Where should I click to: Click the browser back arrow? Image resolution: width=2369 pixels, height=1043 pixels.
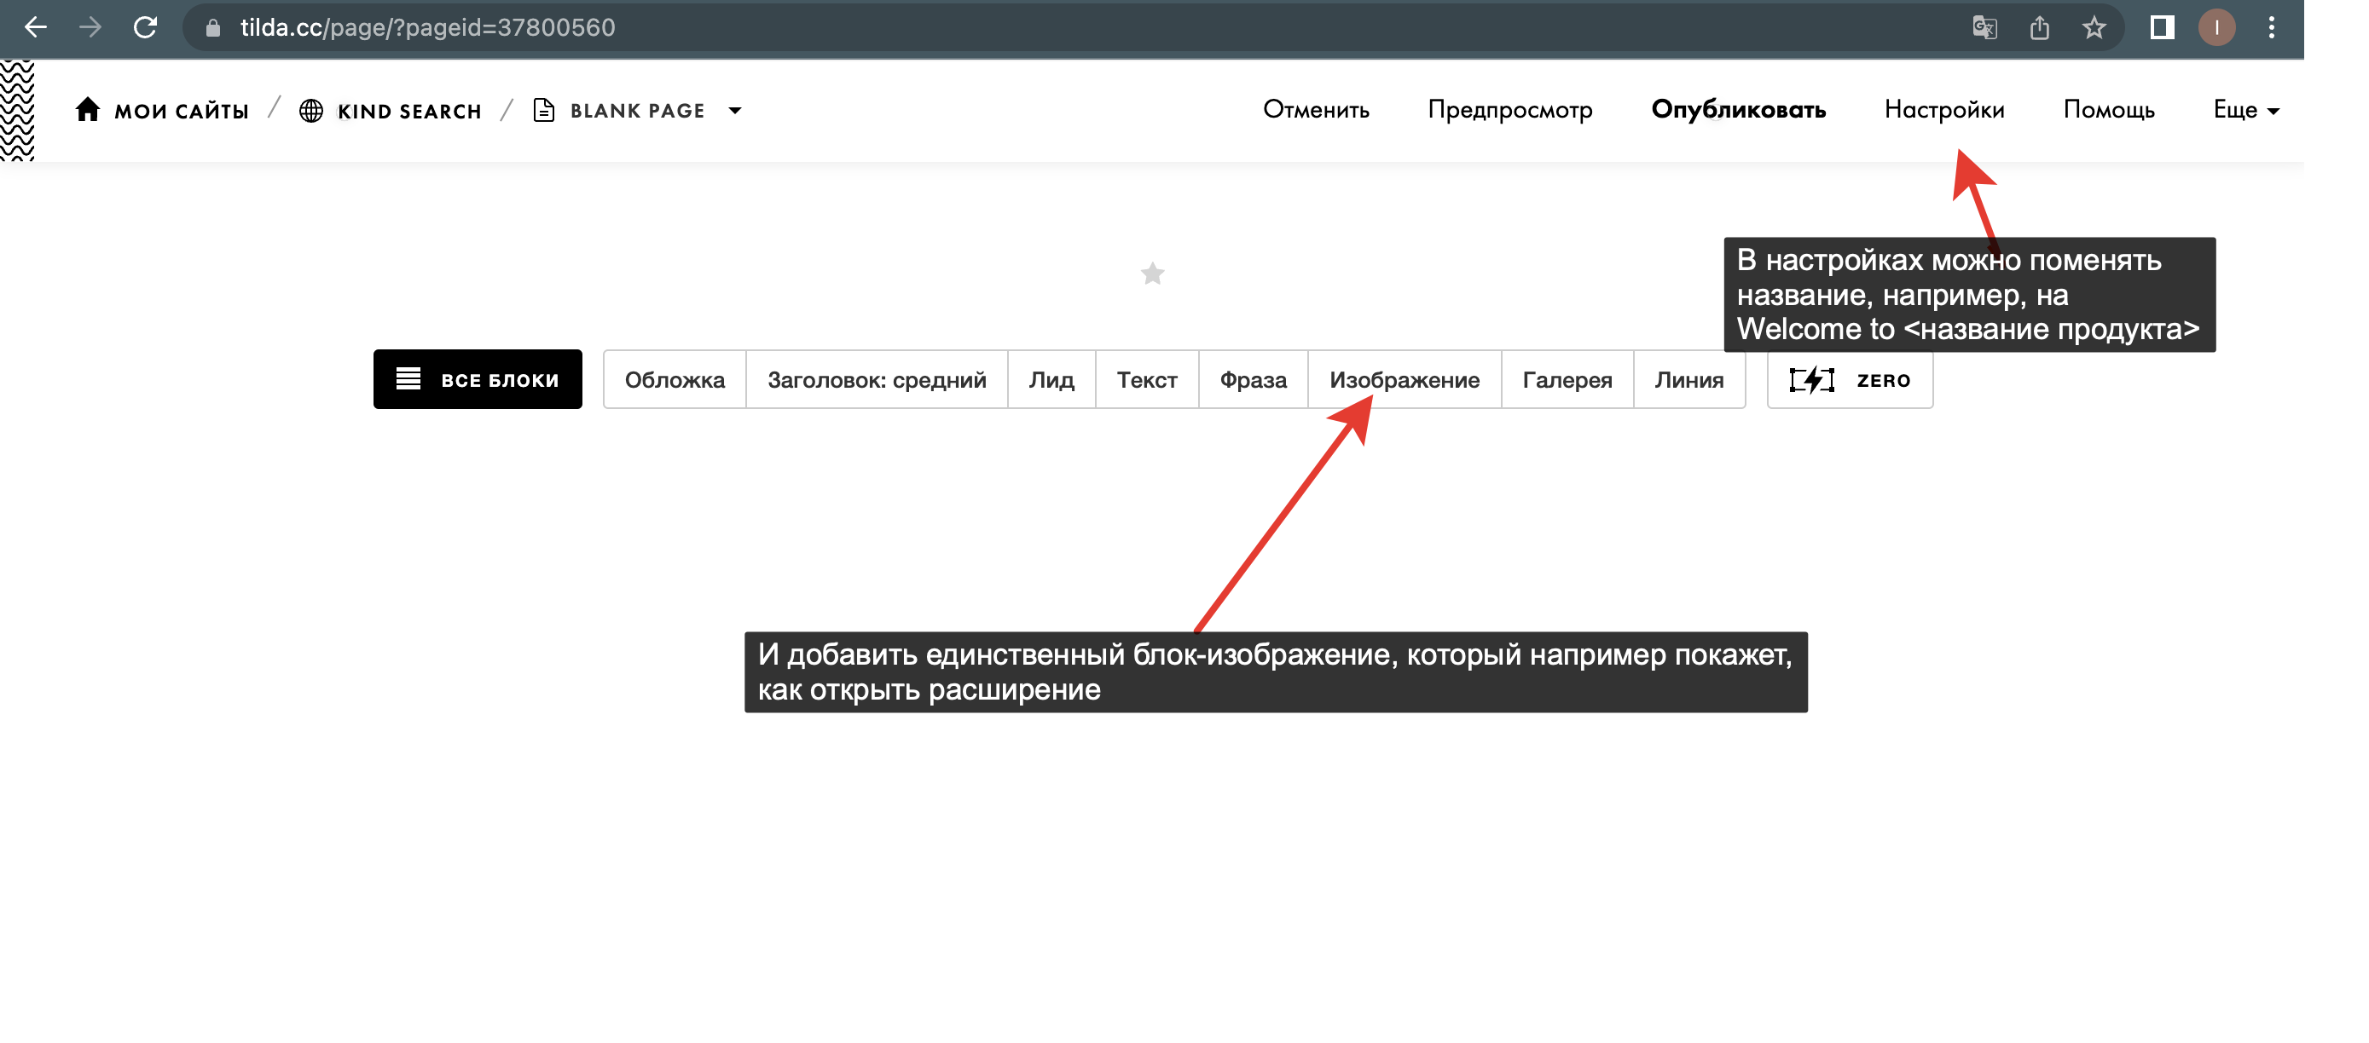coord(36,27)
